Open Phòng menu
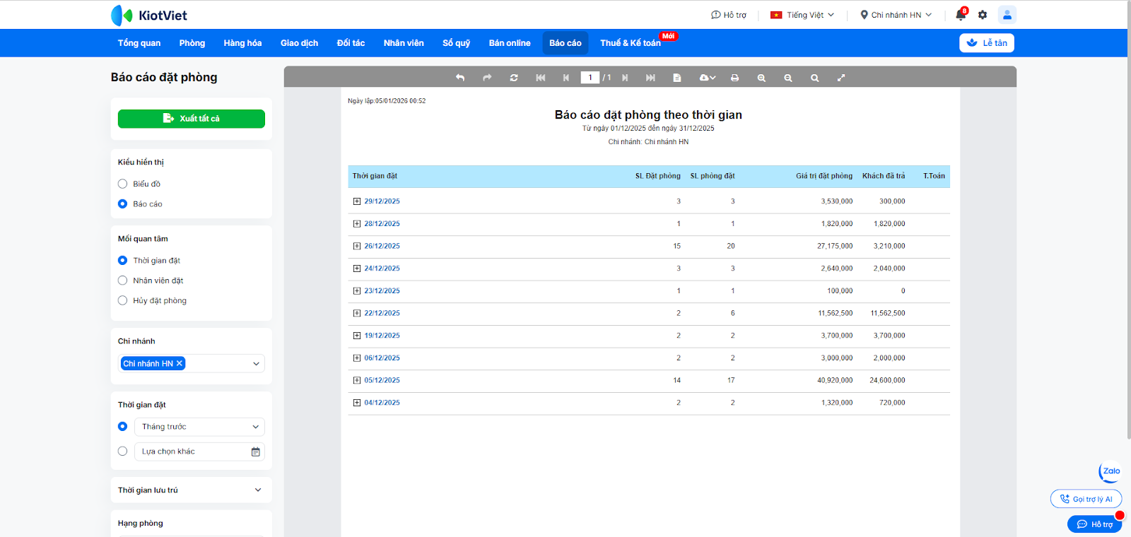The height and width of the screenshot is (537, 1131). [x=192, y=43]
